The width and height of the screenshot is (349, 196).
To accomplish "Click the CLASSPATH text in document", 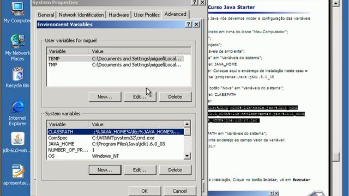I will (225, 94).
